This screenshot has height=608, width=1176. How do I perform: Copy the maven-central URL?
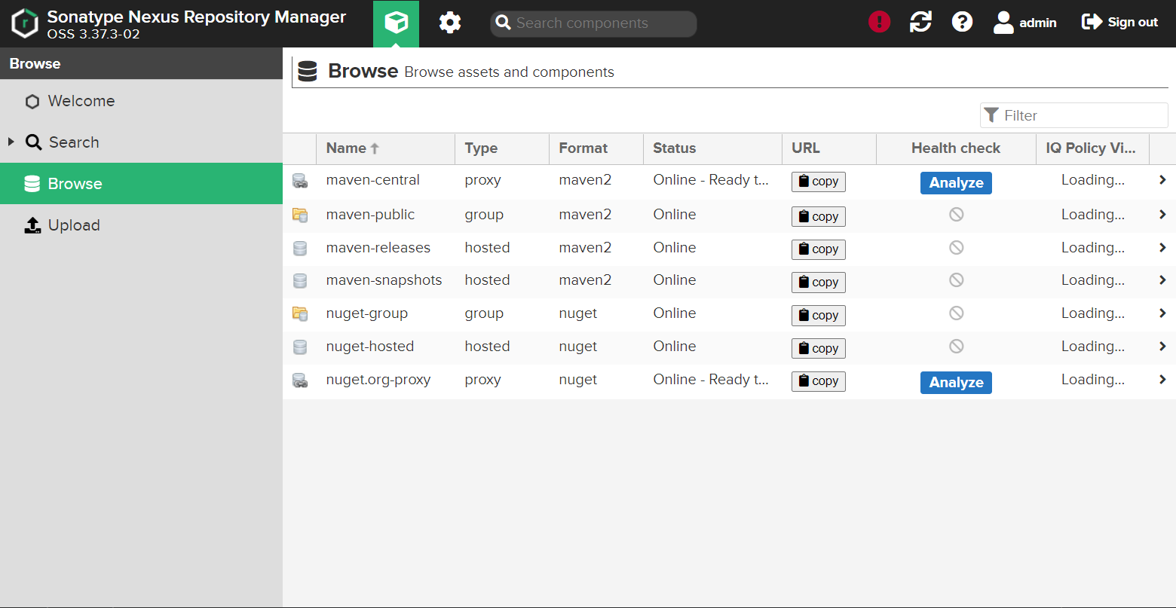[819, 182]
